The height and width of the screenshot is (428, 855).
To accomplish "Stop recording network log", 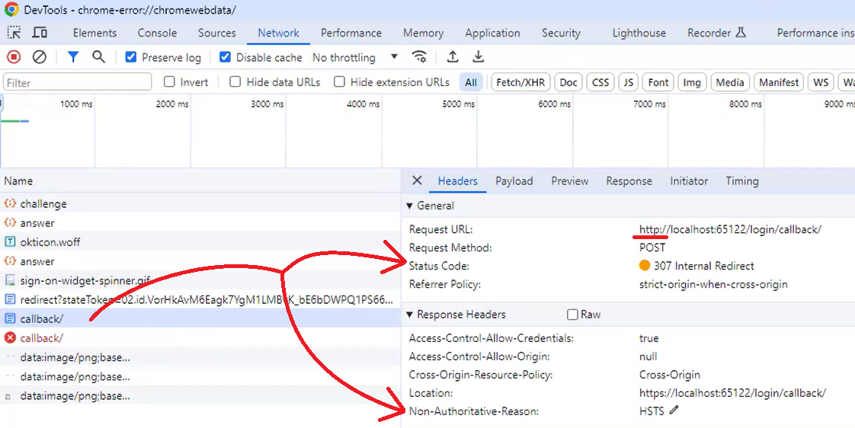I will (14, 57).
